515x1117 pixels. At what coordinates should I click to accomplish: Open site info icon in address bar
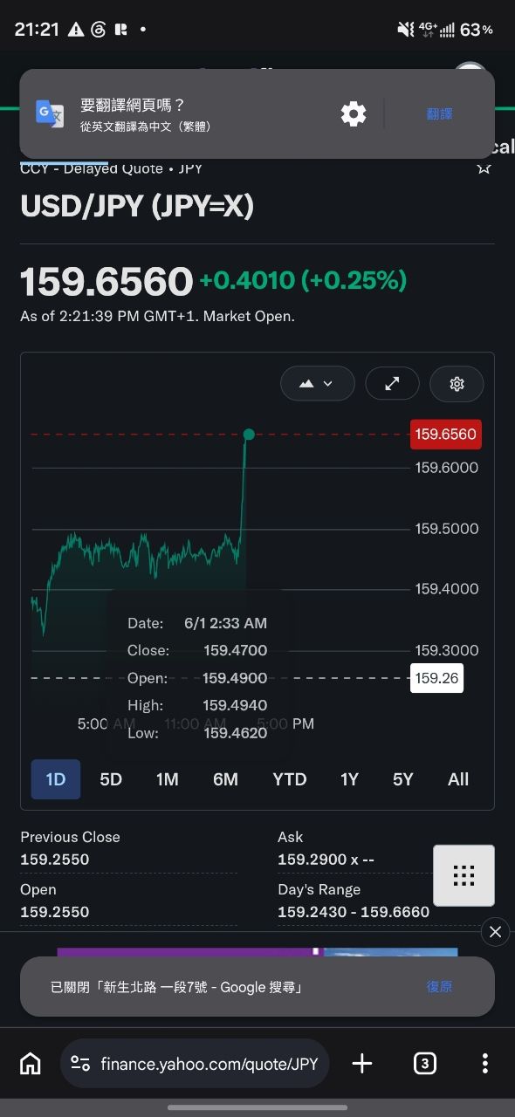click(80, 1063)
